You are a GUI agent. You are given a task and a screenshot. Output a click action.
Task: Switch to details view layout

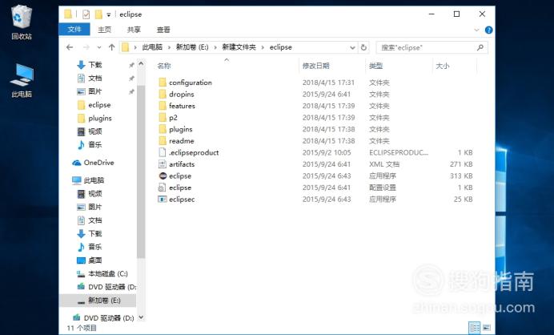pyautogui.click(x=475, y=327)
